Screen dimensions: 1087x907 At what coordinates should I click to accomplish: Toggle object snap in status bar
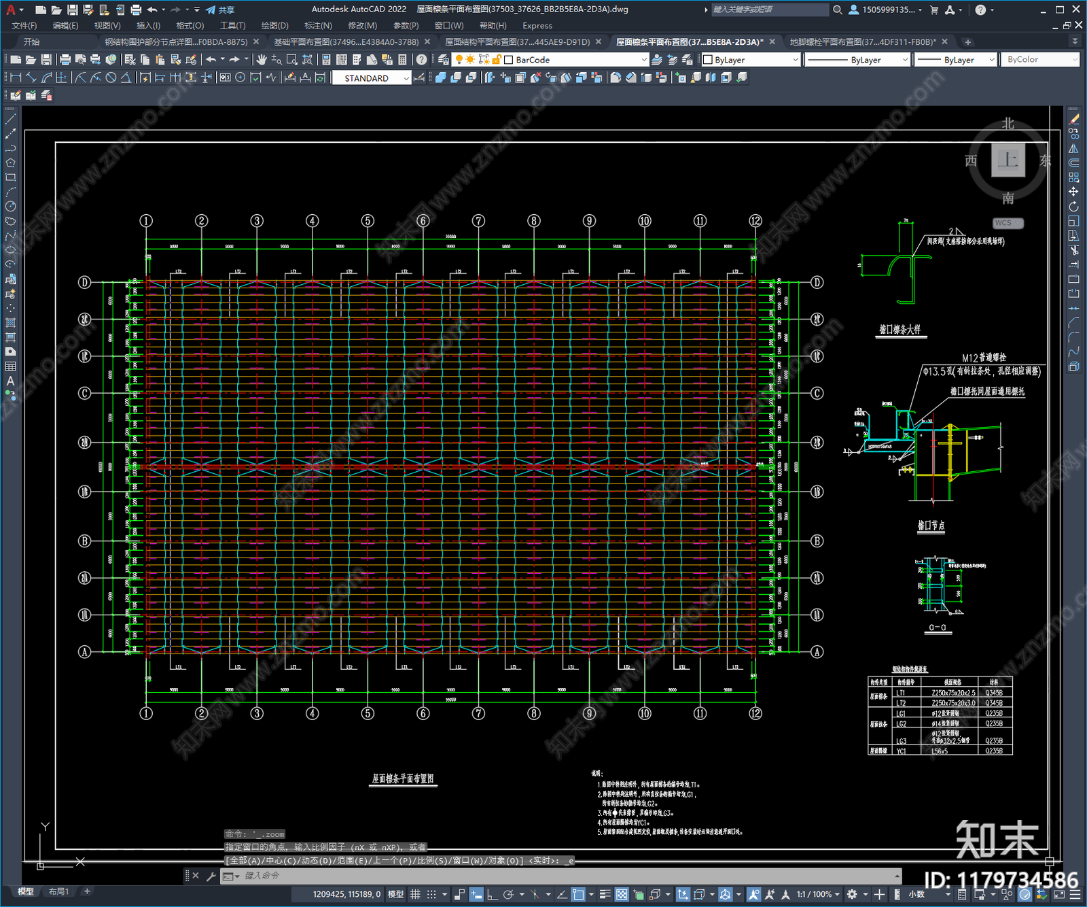pos(577,894)
